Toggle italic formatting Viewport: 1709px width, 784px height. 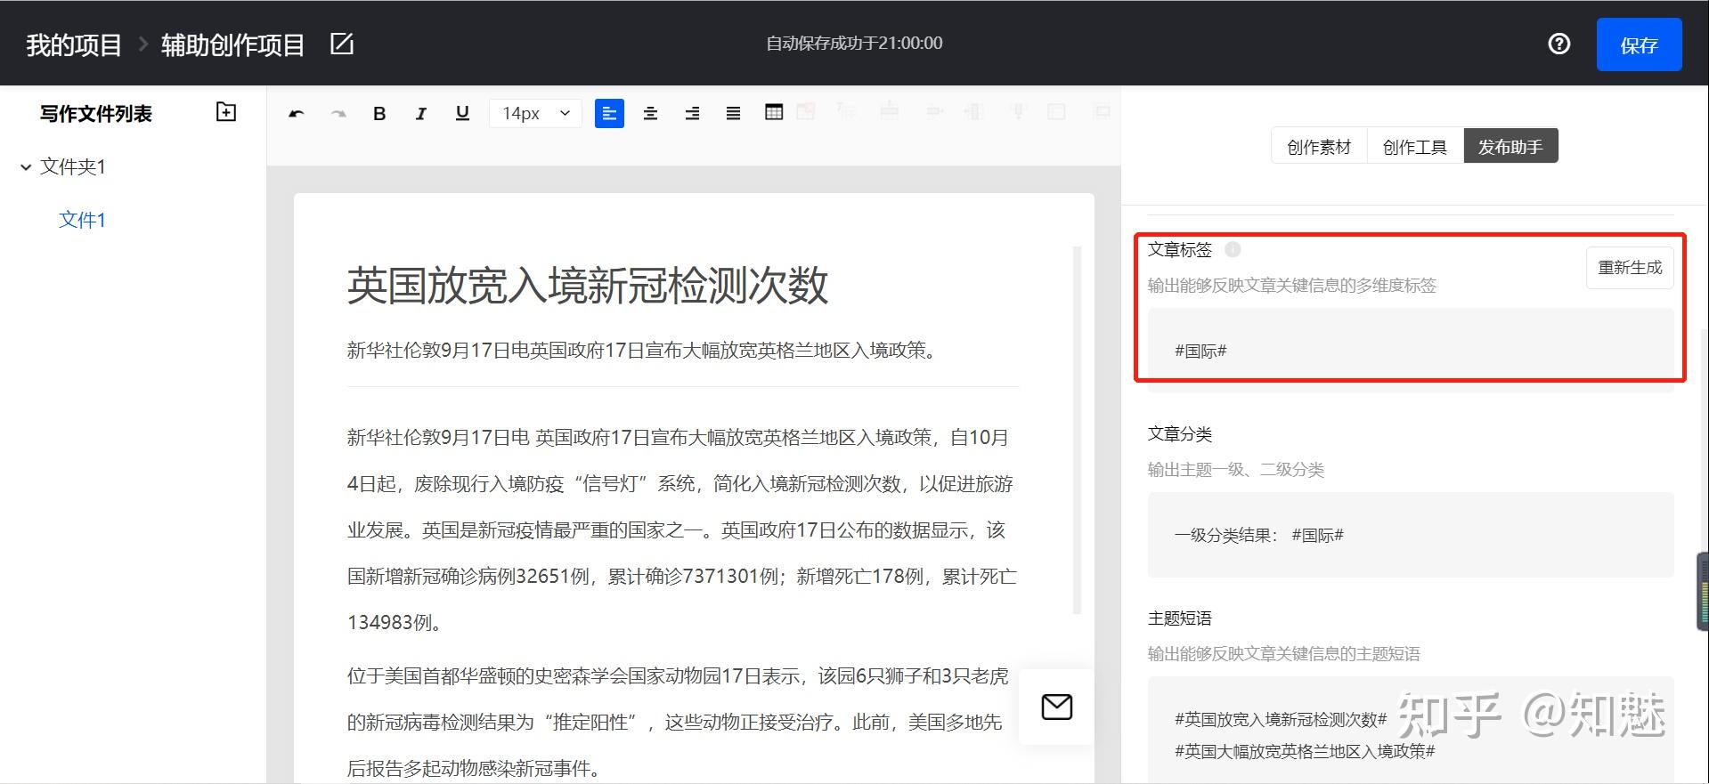420,113
